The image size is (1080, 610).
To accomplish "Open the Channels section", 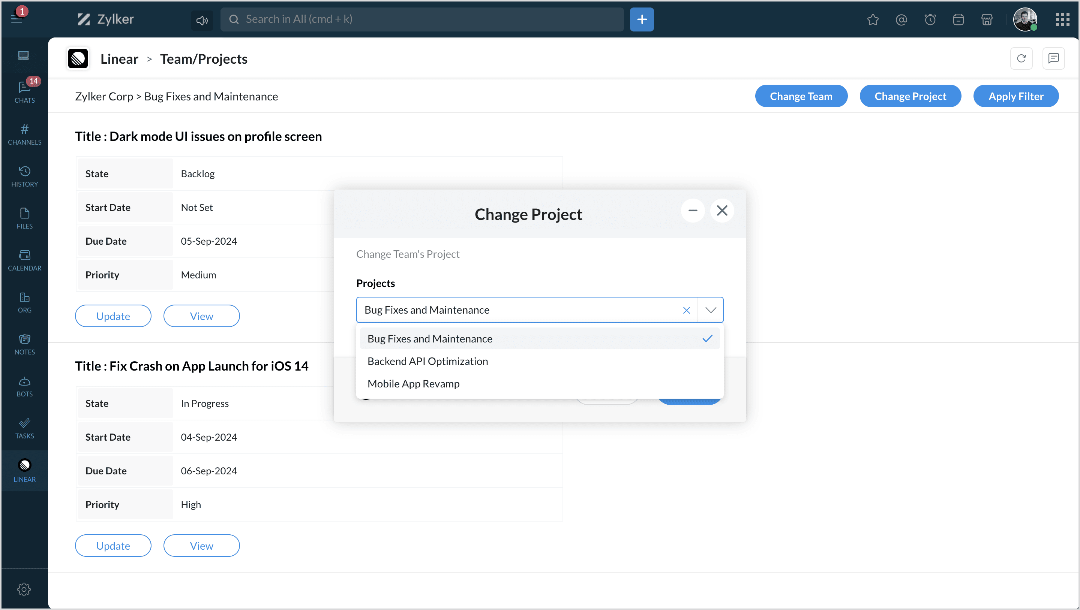I will pyautogui.click(x=24, y=134).
